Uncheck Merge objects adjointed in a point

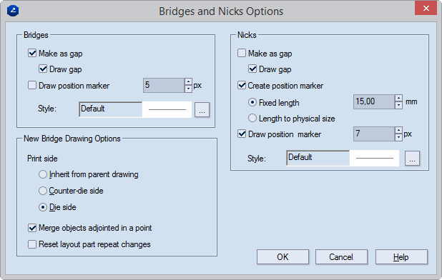pos(32,228)
